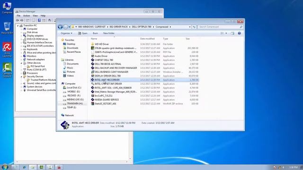303x170 pixels.
Task: Open Device Manager Help menu
Action: click(43, 16)
